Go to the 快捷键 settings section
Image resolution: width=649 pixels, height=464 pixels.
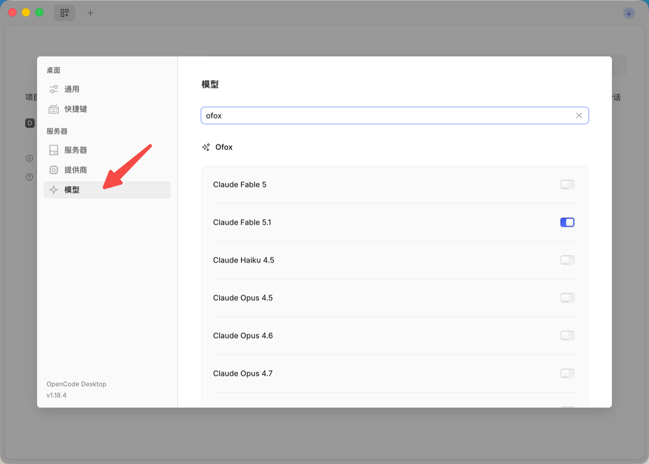[107, 109]
